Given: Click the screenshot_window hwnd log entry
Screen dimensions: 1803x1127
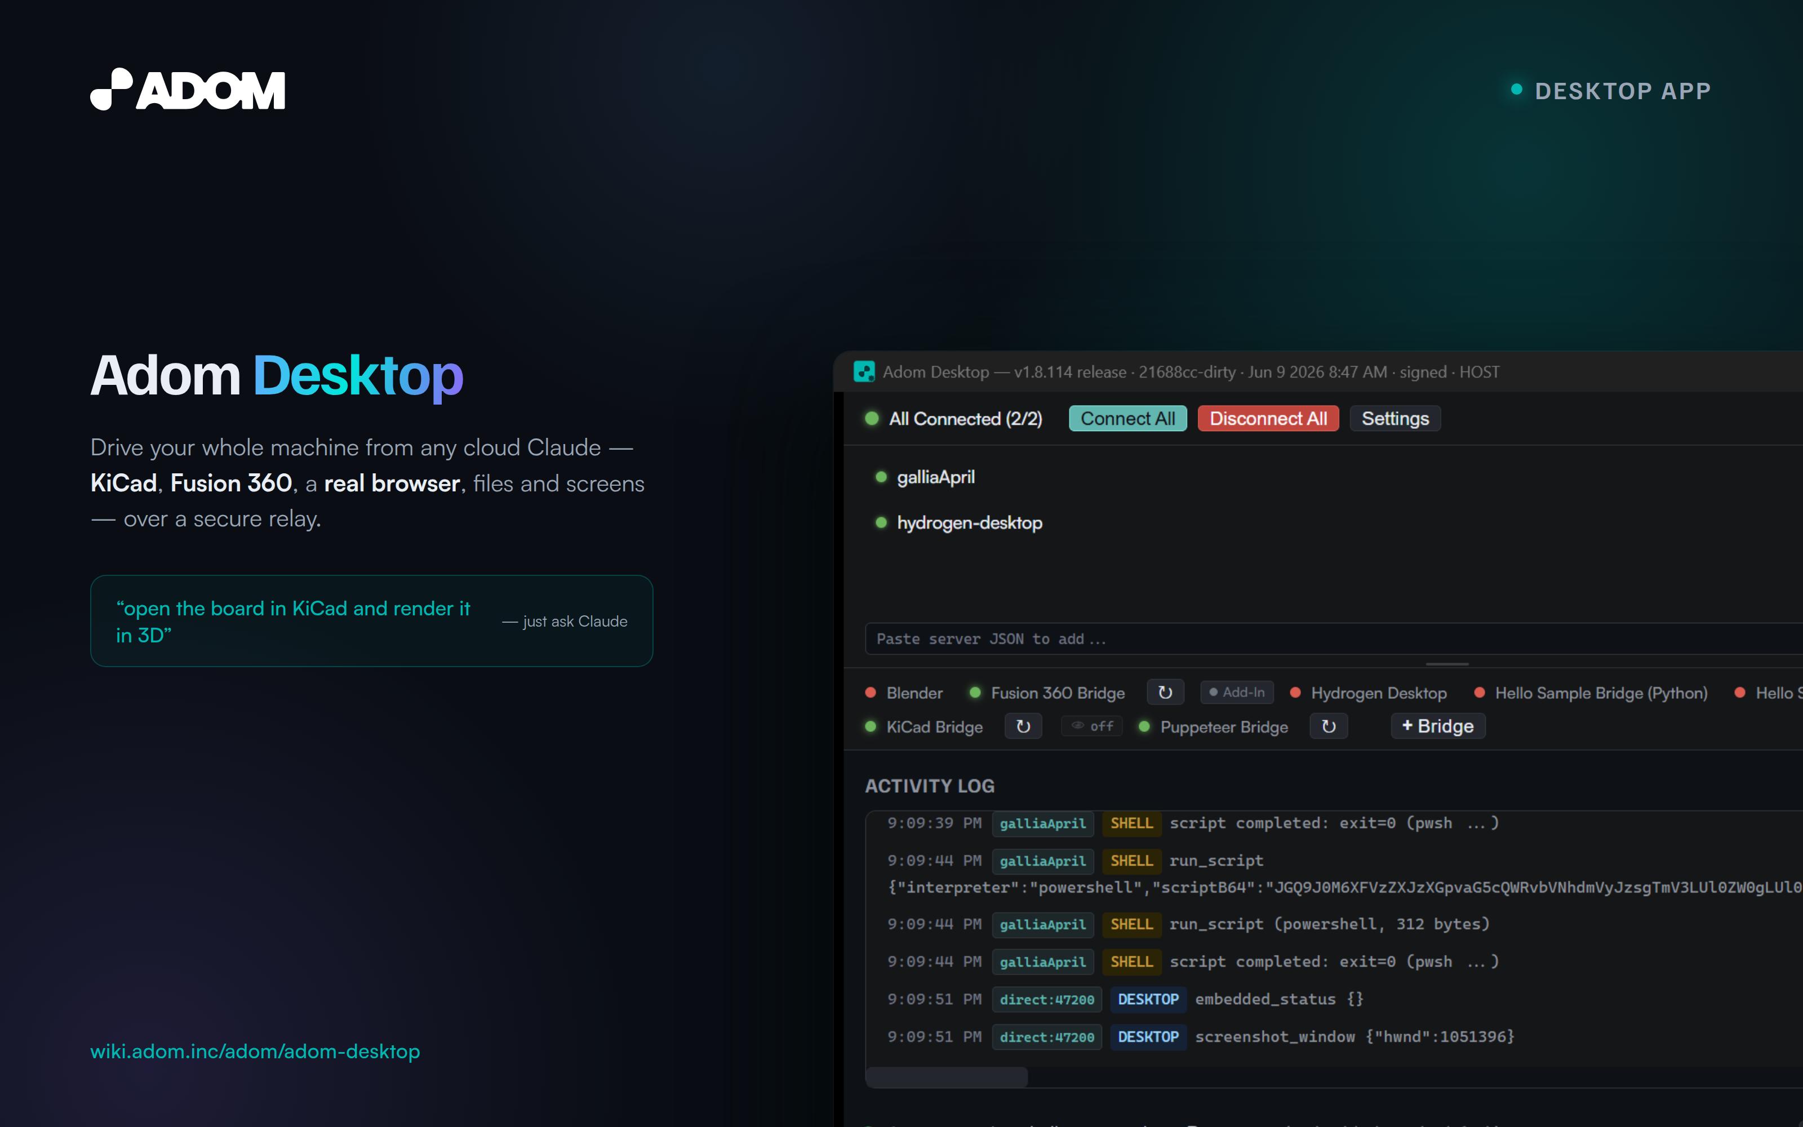Looking at the screenshot, I should [1355, 1037].
